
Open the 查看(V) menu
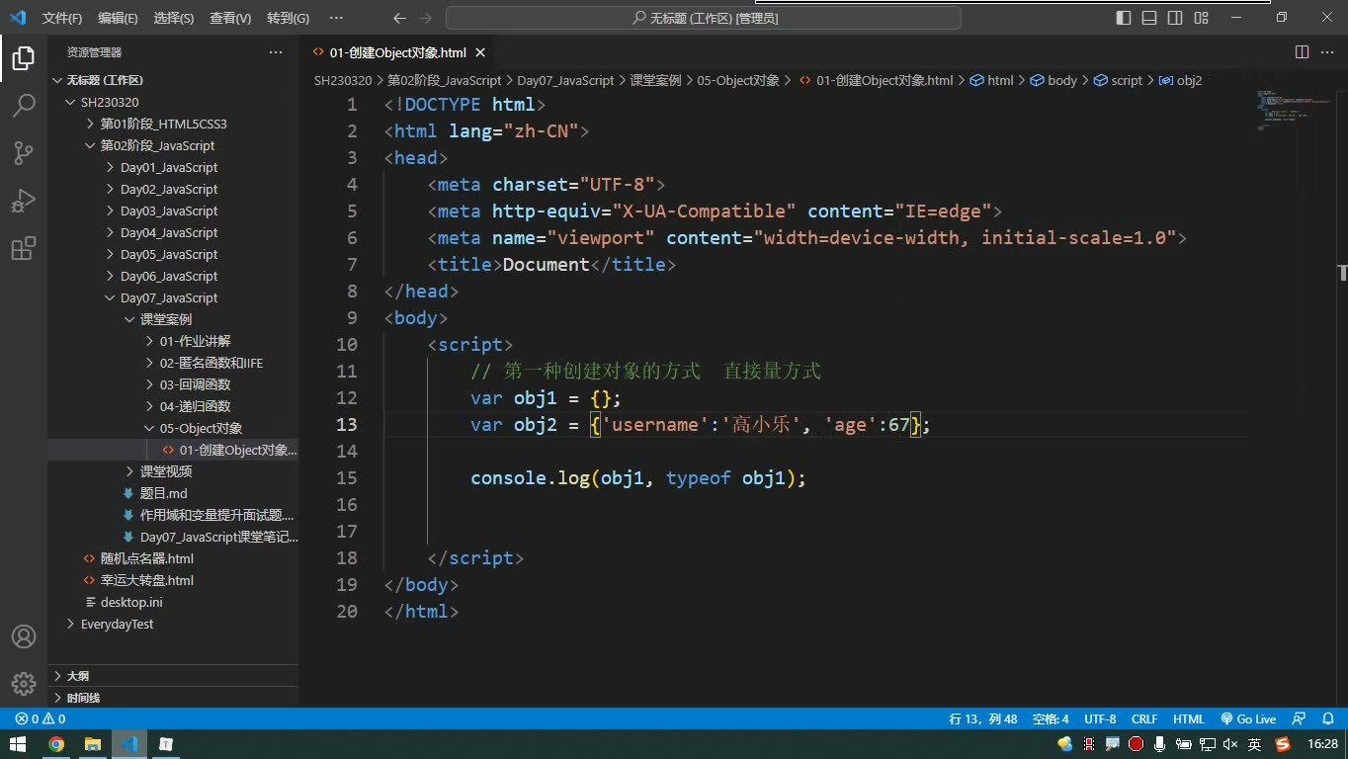click(x=230, y=18)
